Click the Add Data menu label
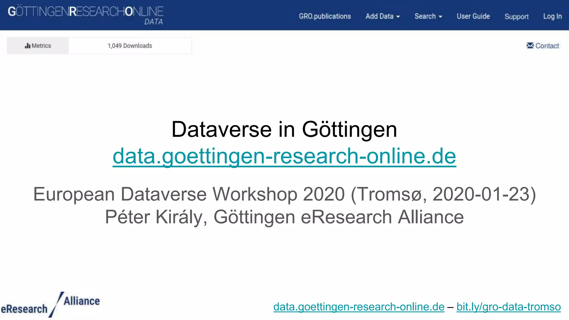569x320 pixels. [x=379, y=16]
